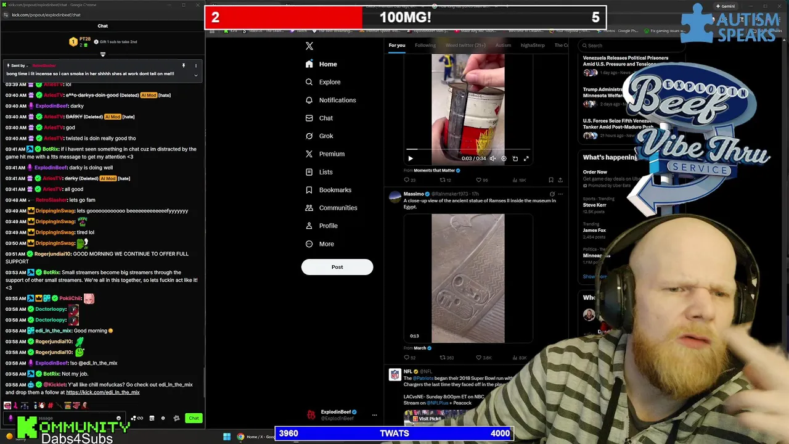This screenshot has width=789, height=444.
Task: Switch to the Autism tab
Action: pyautogui.click(x=503, y=45)
